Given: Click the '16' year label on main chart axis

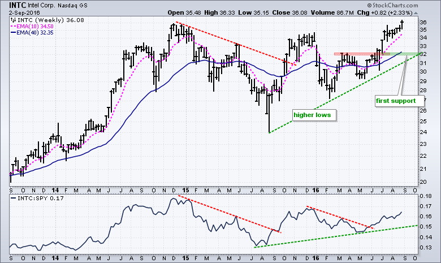Looking at the screenshot, I should point(315,190).
